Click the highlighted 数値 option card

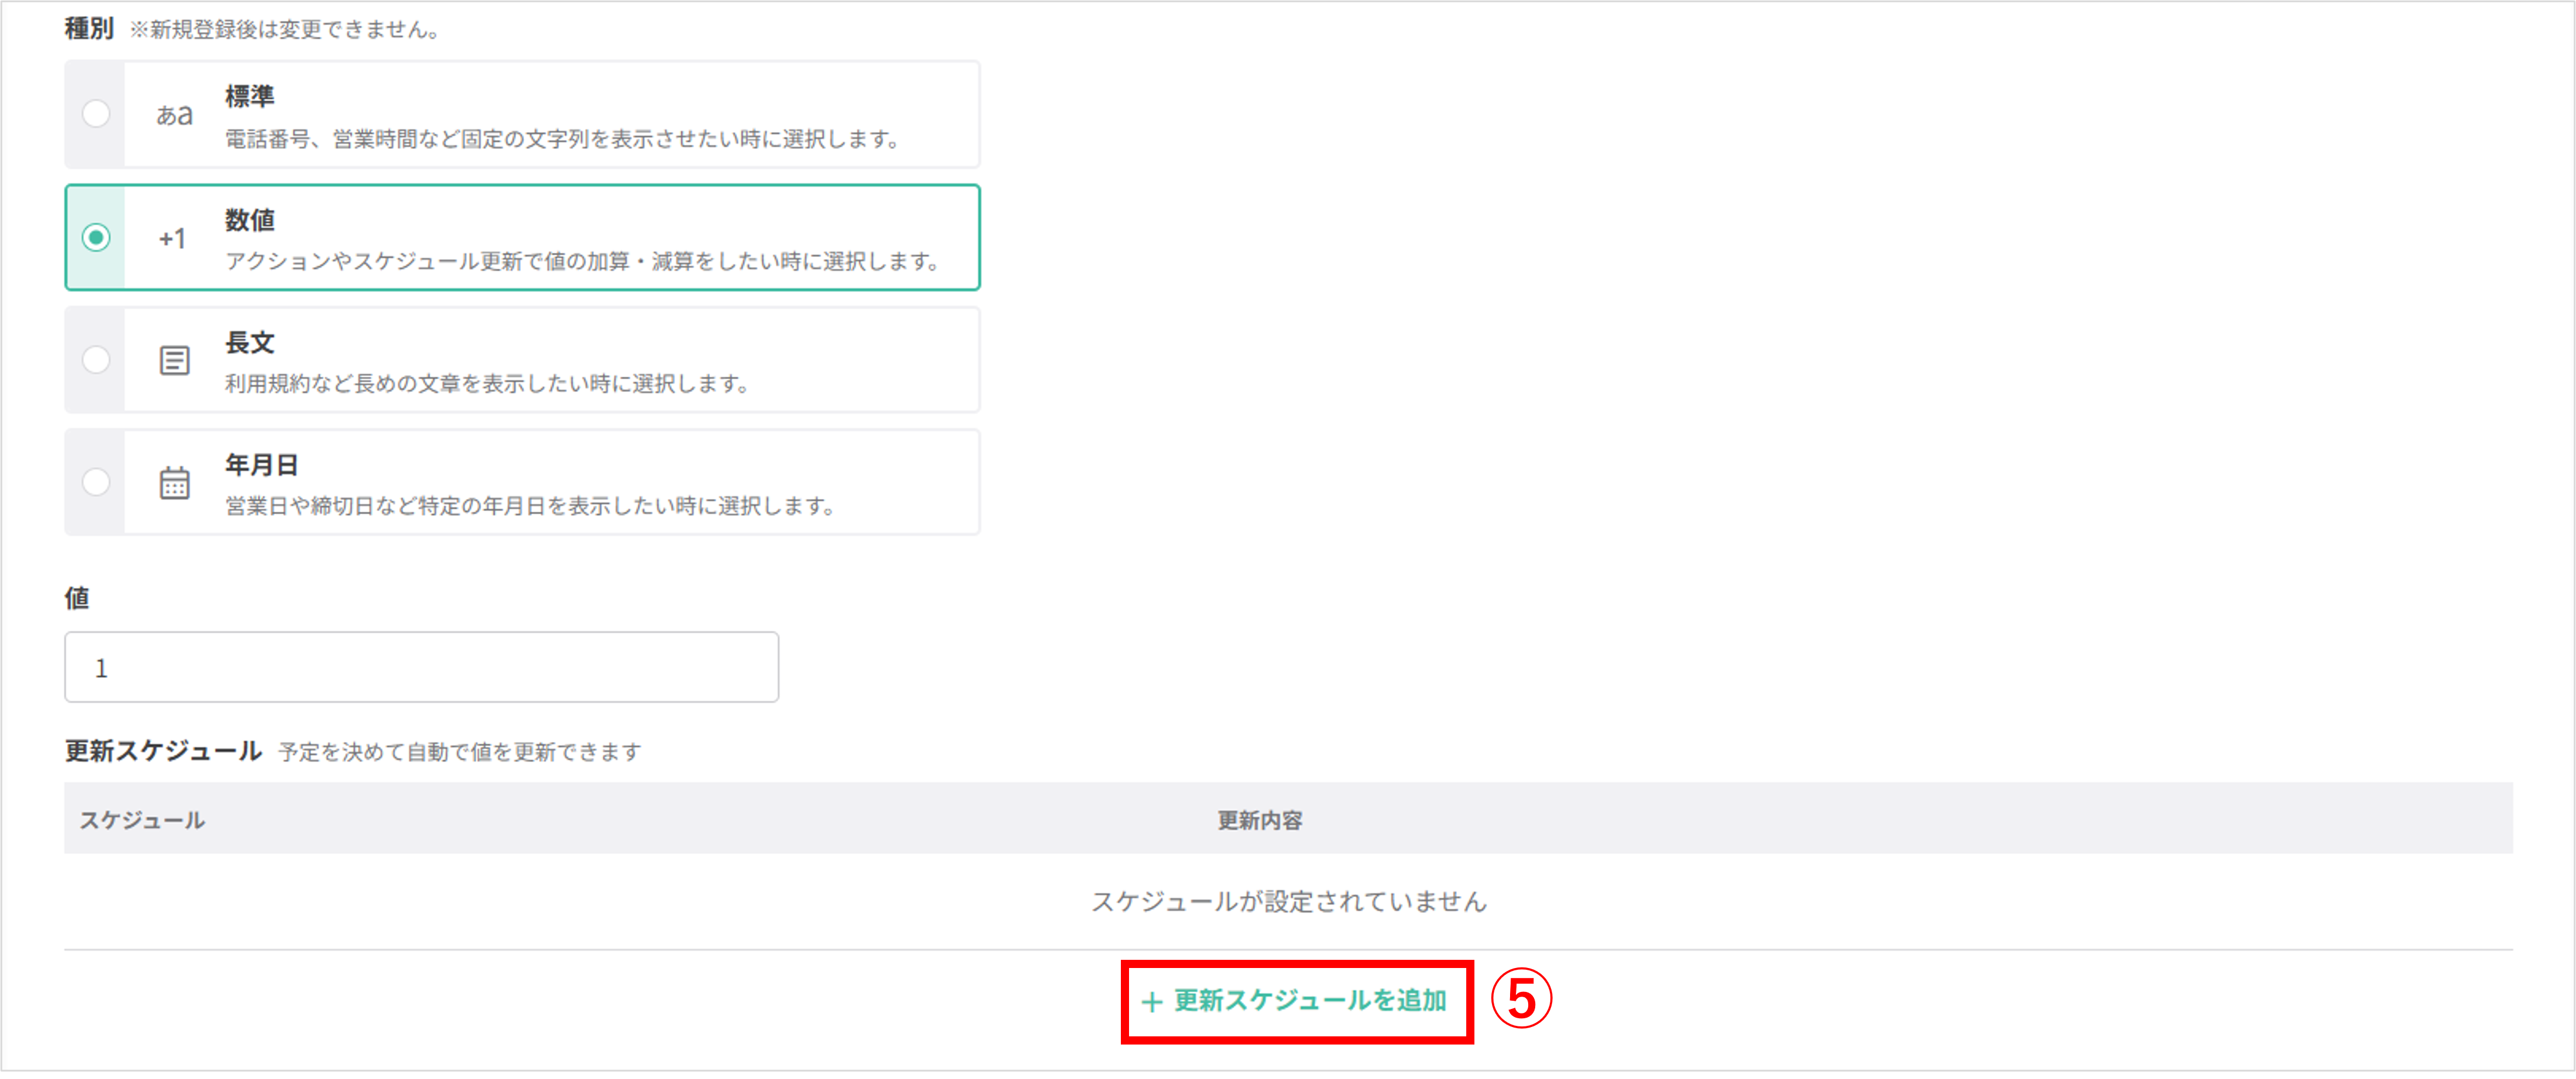click(550, 238)
